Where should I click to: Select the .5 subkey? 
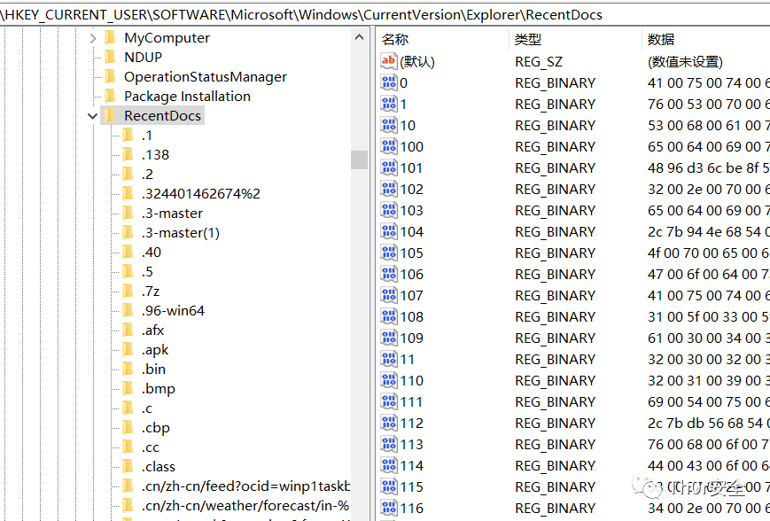coord(147,271)
